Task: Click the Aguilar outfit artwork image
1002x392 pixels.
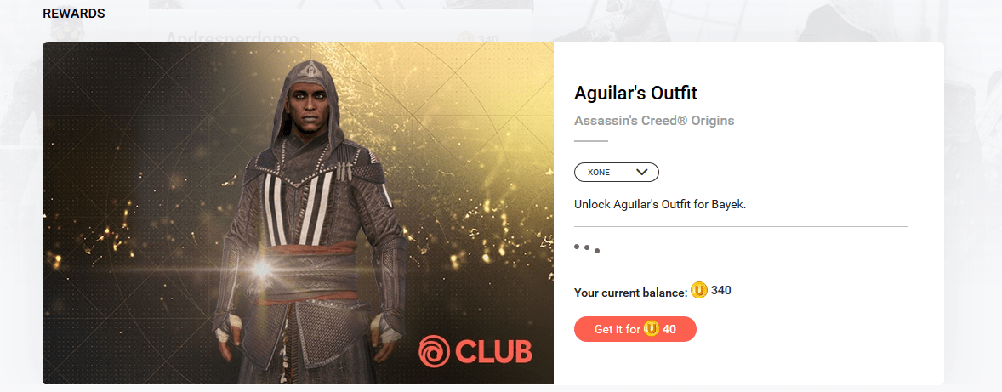Action: pos(298,213)
